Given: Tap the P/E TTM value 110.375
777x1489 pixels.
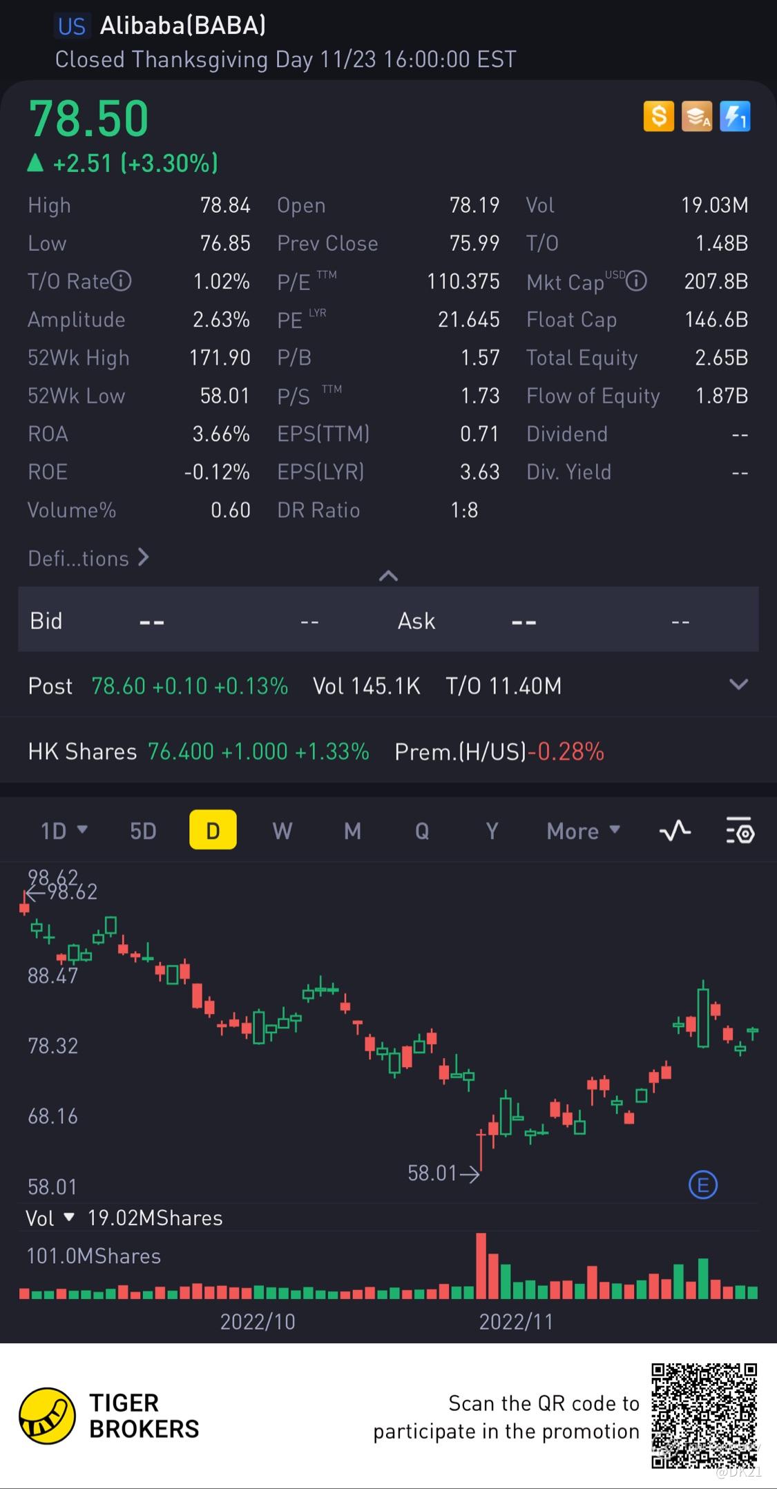Looking at the screenshot, I should [463, 281].
